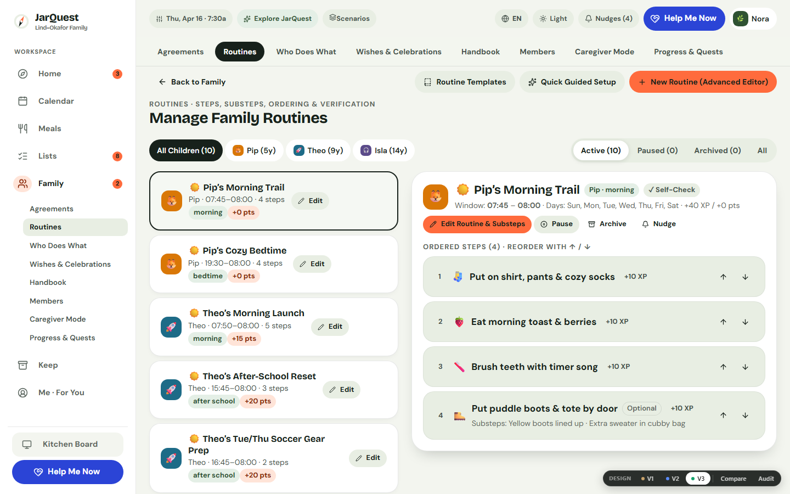Click top bar Help Me Now button
This screenshot has height=494, width=790.
684,19
